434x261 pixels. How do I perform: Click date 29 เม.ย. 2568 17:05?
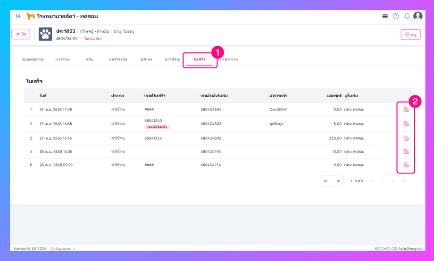(x=56, y=109)
